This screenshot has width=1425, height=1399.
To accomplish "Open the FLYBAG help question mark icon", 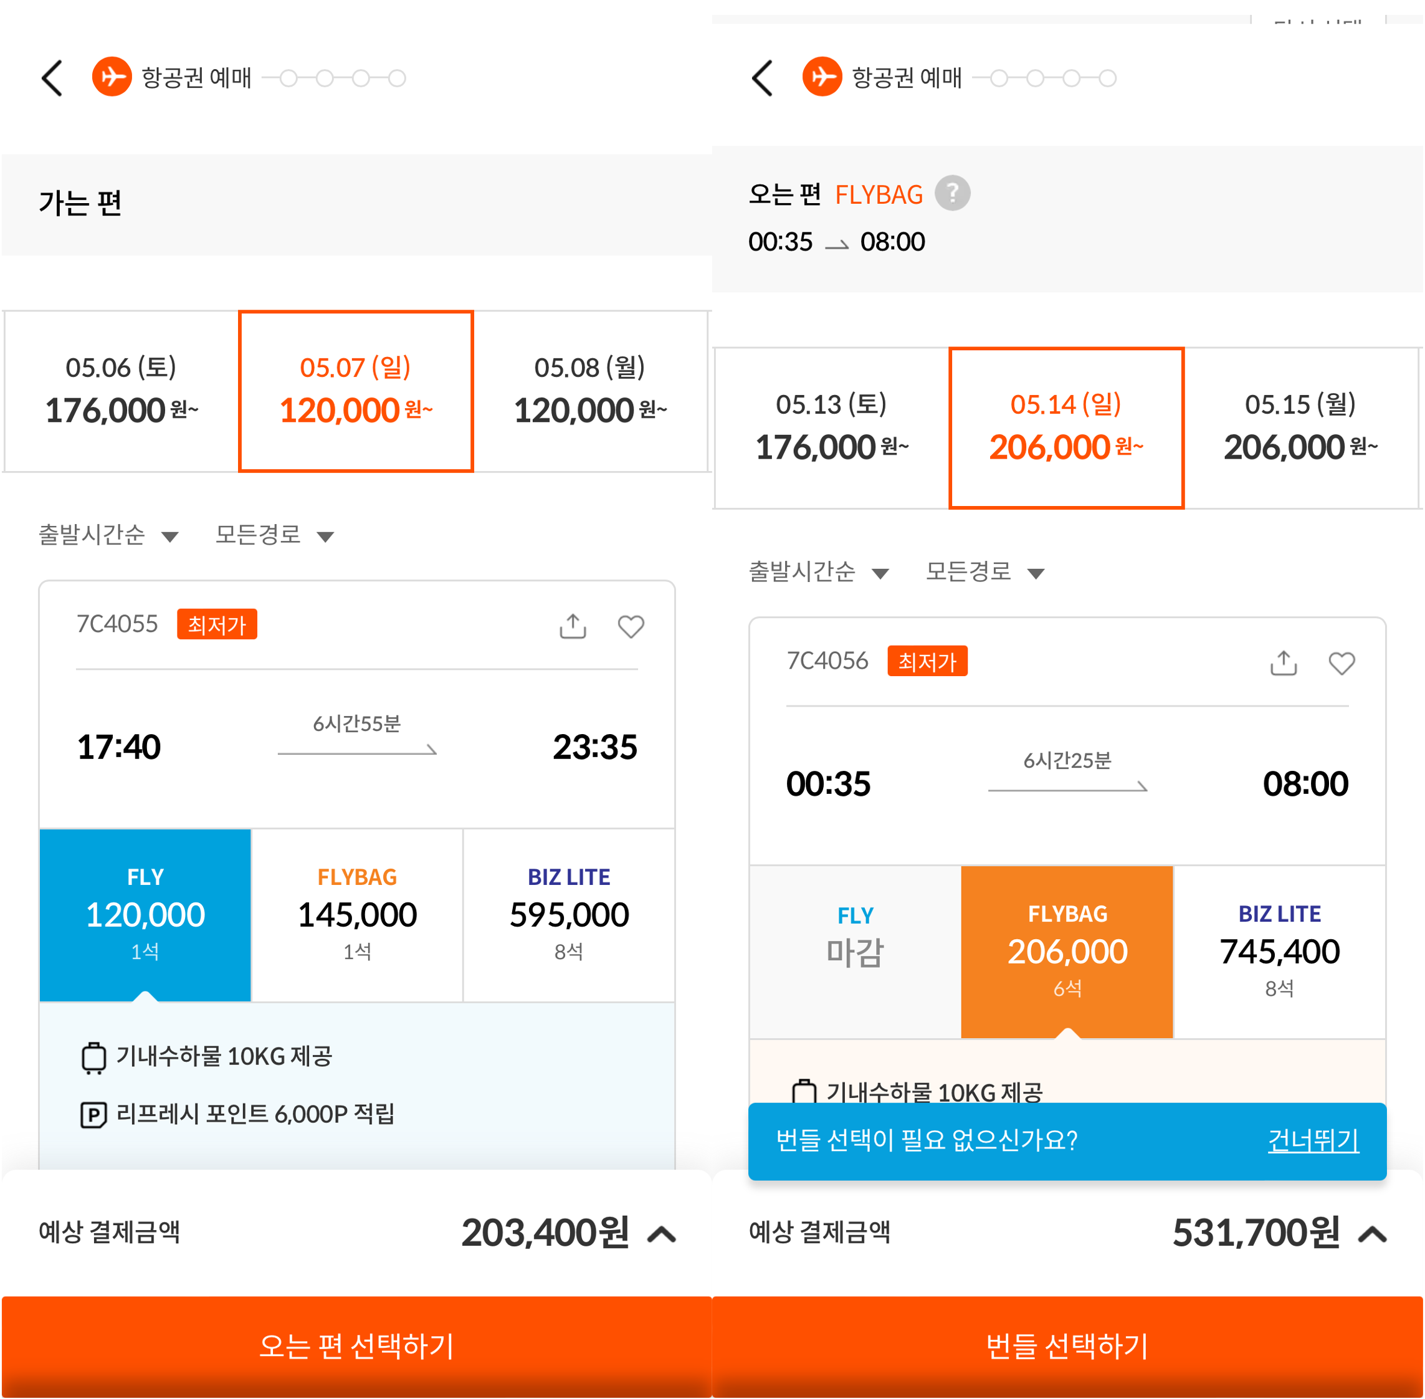I will (953, 193).
